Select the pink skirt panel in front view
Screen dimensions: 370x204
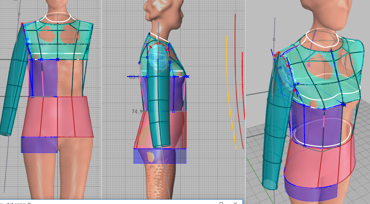[57, 117]
